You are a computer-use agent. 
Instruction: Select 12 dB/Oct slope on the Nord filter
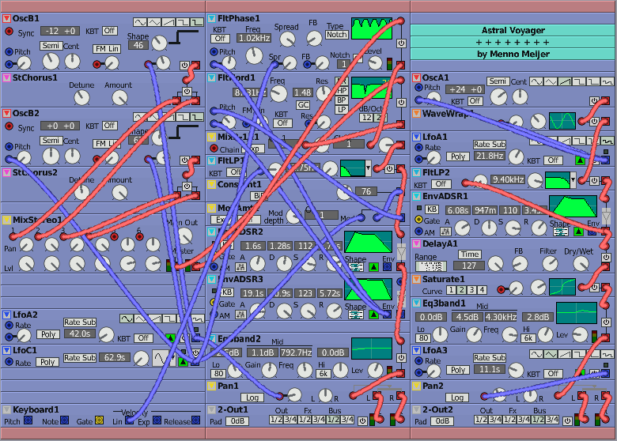(x=366, y=118)
